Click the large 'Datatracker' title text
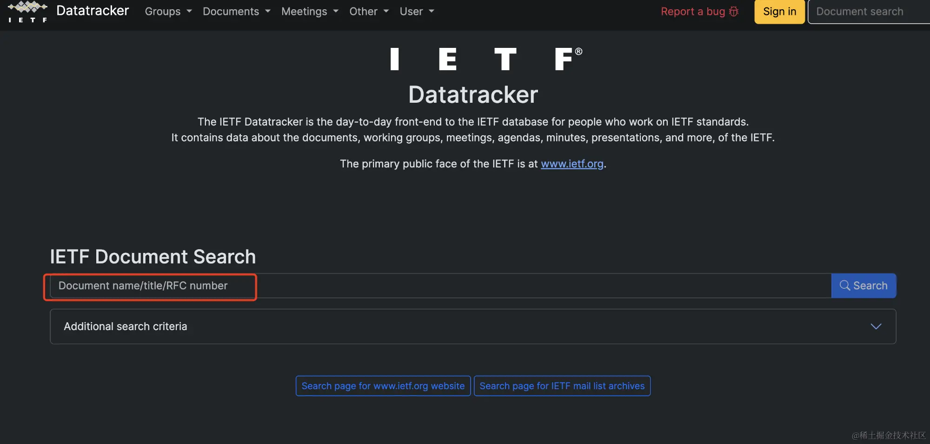 pyautogui.click(x=473, y=95)
